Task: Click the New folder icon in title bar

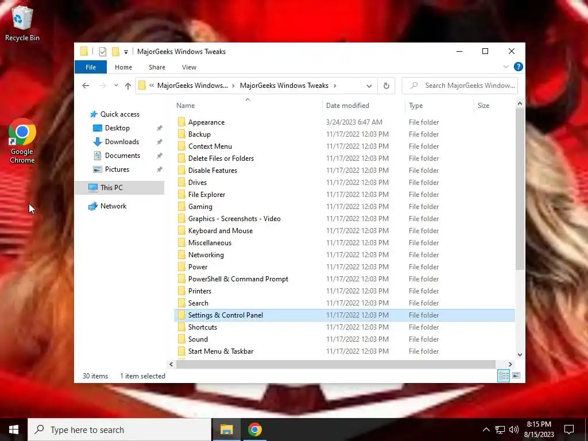Action: 116,52
